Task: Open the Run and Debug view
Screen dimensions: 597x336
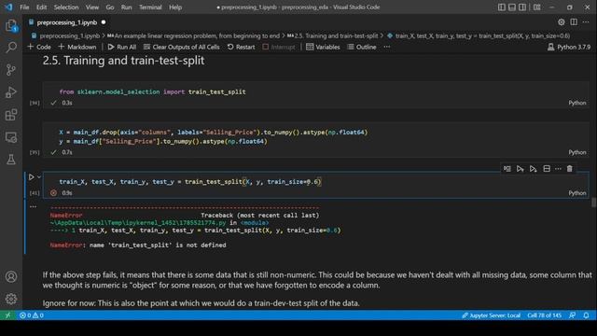Action: tap(11, 92)
